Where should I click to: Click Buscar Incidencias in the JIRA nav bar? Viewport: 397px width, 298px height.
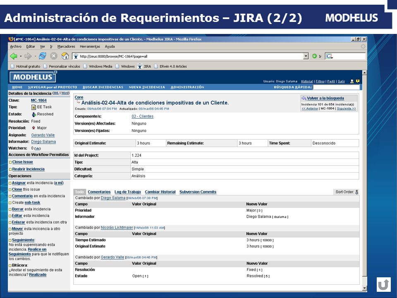pyautogui.click(x=103, y=87)
